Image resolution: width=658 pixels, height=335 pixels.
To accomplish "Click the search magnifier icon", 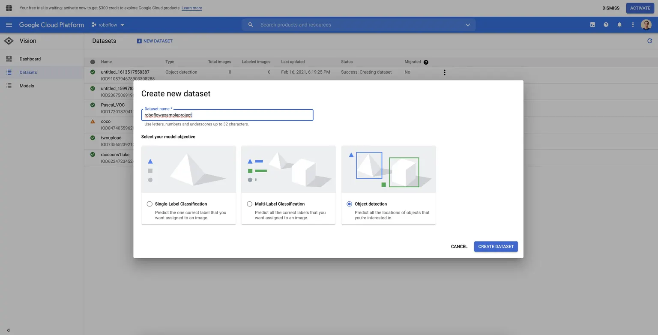I will click(251, 25).
